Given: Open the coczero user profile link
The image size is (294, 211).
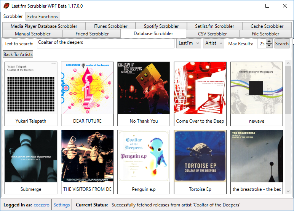Looking at the screenshot, I should (42, 205).
